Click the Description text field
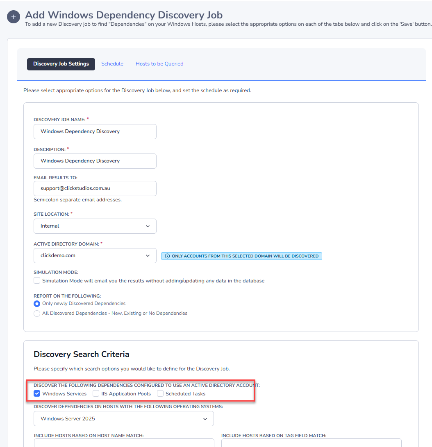Screen dimensions: 432x447 95,161
